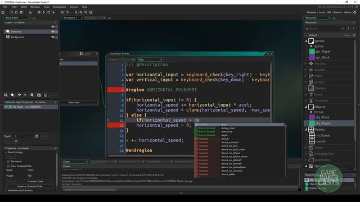Viewport: 360px width, 202px height.
Task: Open the Marketplace menu
Action: point(60,7)
